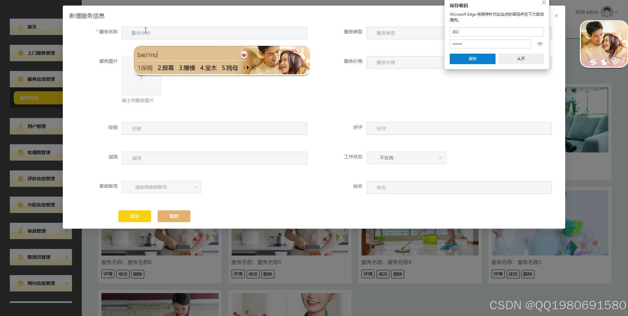Click 删除 for 服务名称4

pyautogui.click(x=398, y=274)
